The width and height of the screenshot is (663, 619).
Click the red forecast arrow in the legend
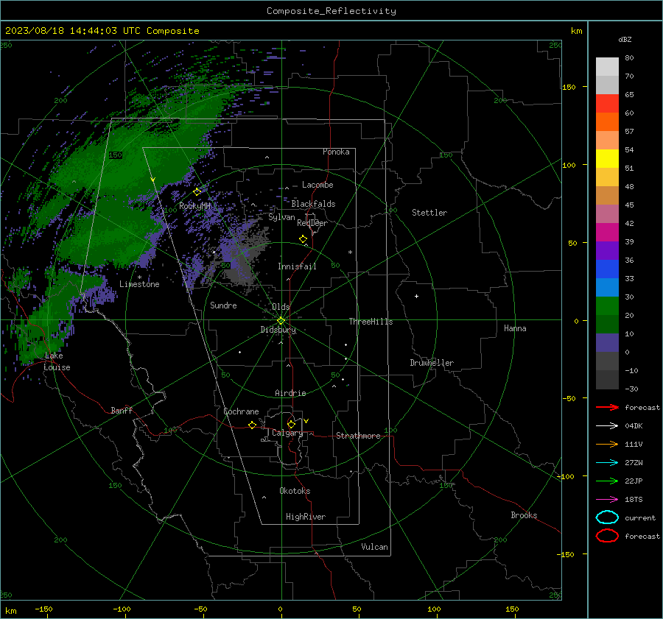[607, 407]
